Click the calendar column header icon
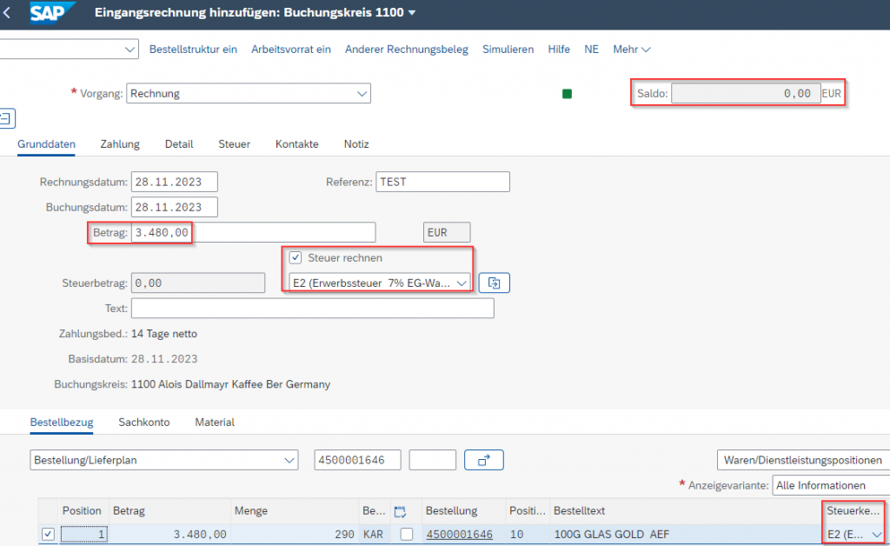 tap(400, 511)
